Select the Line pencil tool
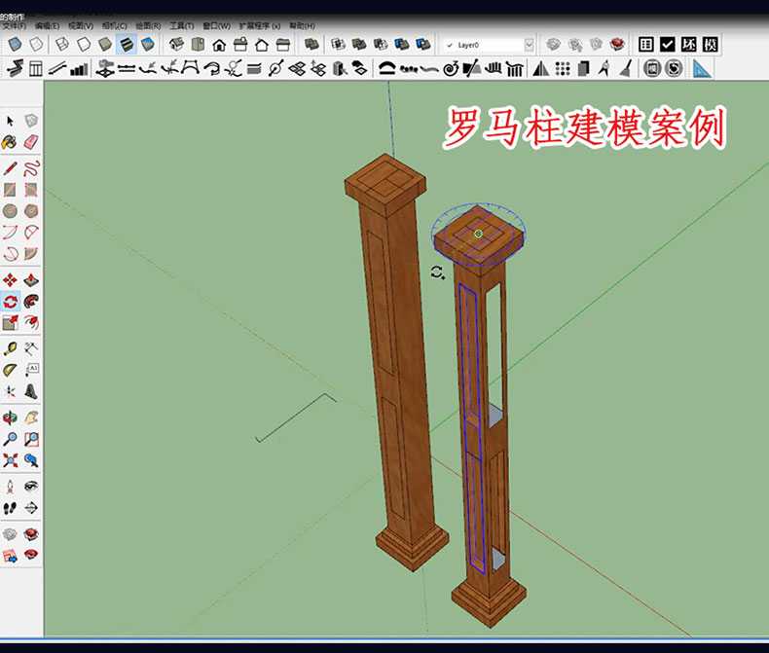The height and width of the screenshot is (653, 769). pyautogui.click(x=11, y=167)
